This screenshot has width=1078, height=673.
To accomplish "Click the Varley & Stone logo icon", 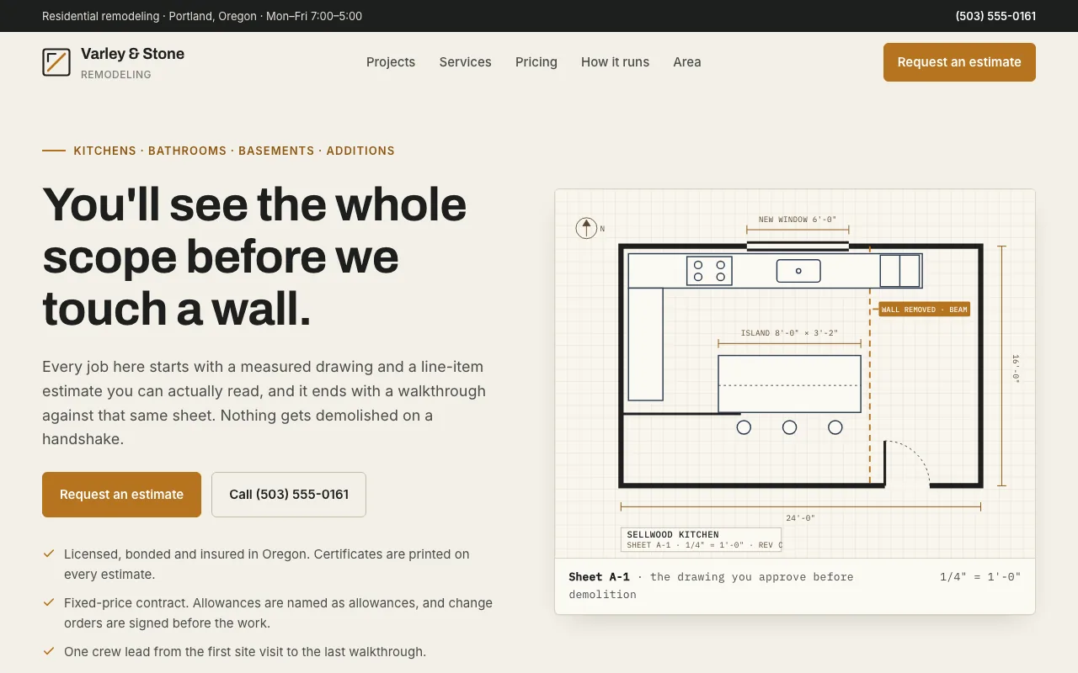I will click(x=56, y=62).
